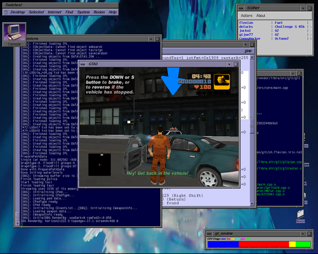Click the red sys segment in gr_osview
The width and height of the screenshot is (318, 254).
point(264,244)
